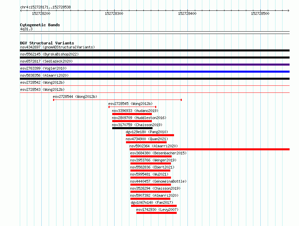Select the nsv5838356 Almarri2020 label
299x226 pixels.
coord(44,75)
